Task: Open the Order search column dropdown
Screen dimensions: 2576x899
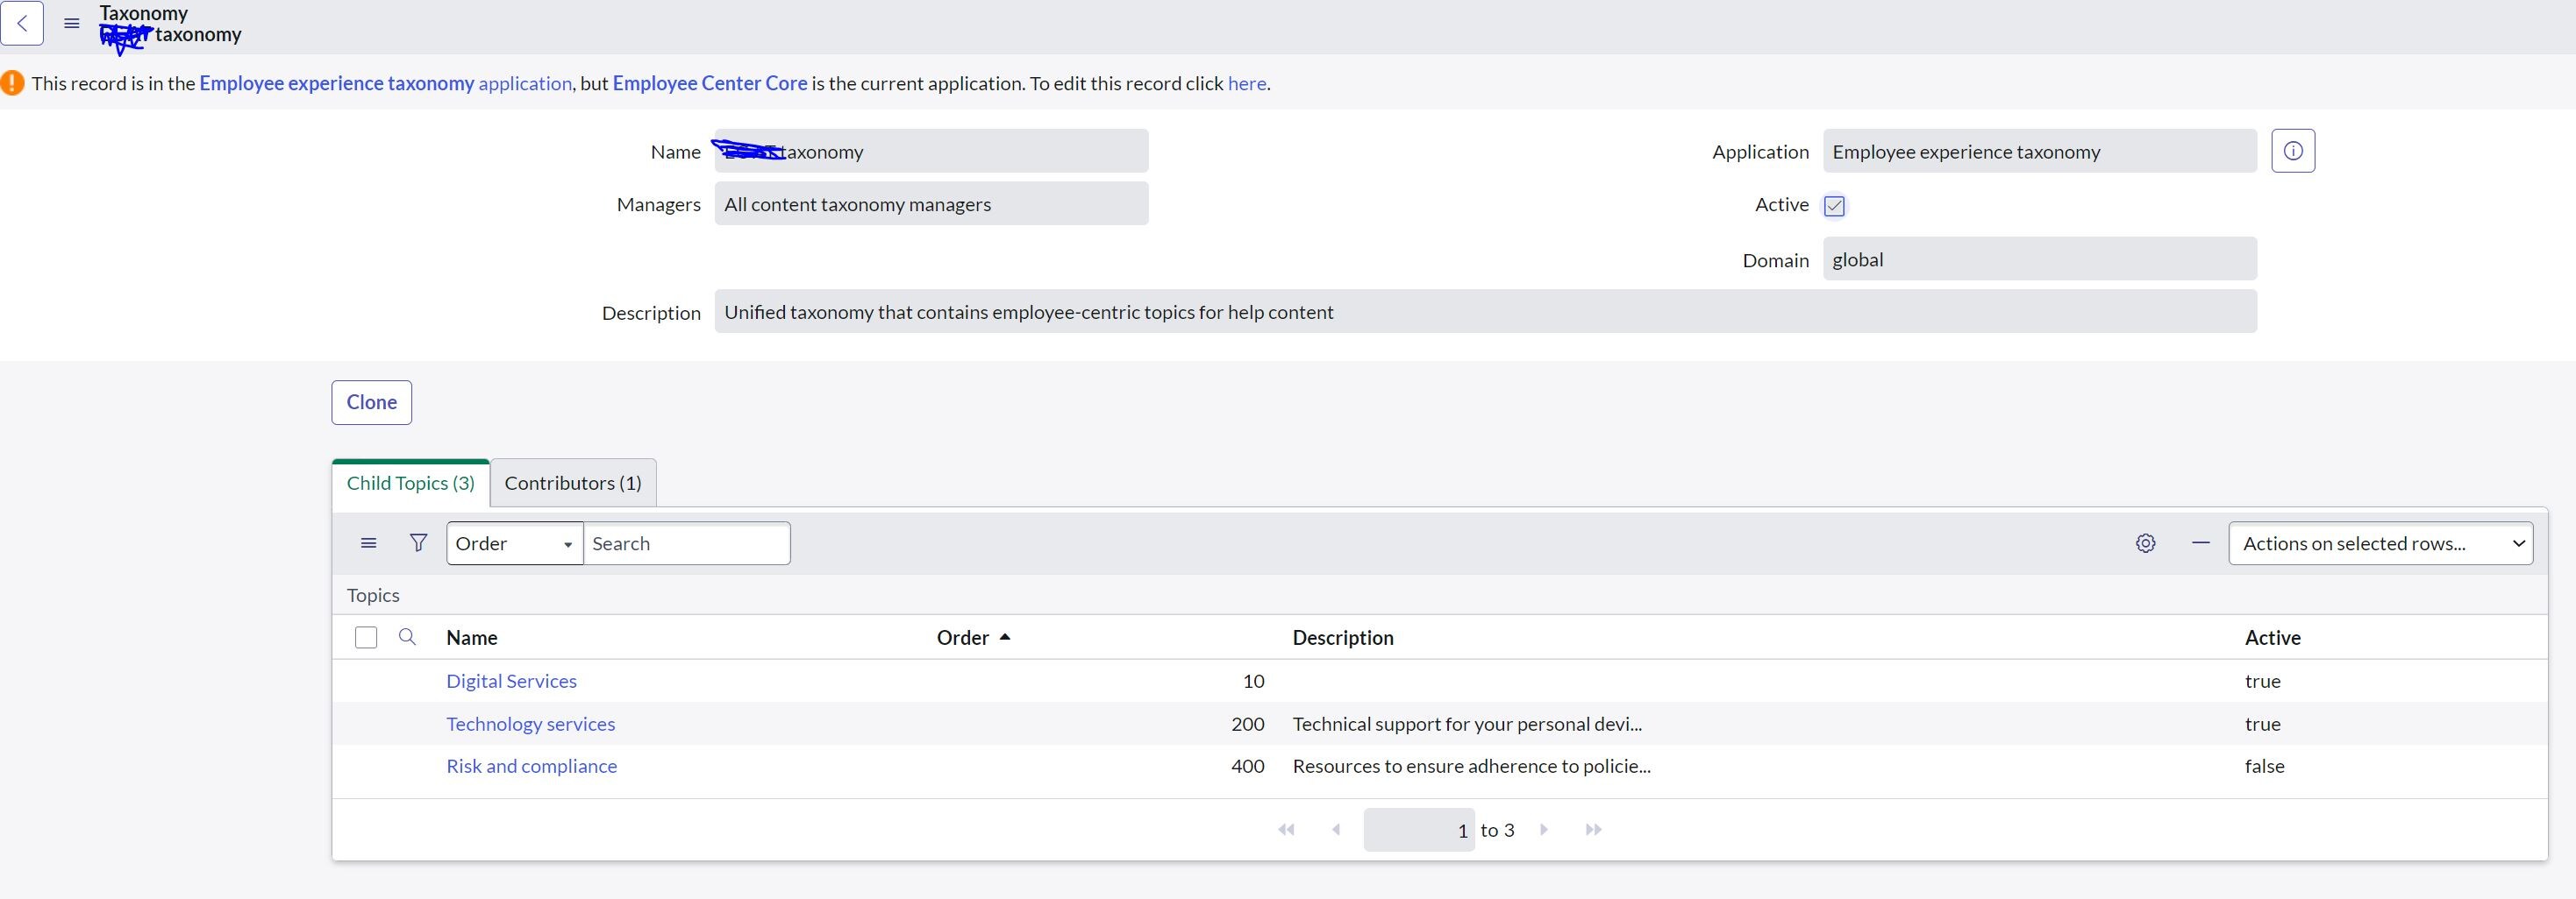Action: tap(514, 542)
